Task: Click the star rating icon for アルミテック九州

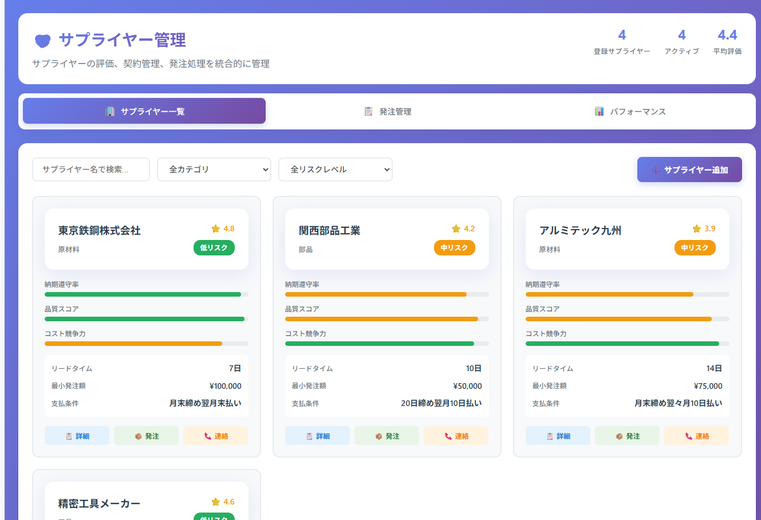Action: (x=697, y=229)
